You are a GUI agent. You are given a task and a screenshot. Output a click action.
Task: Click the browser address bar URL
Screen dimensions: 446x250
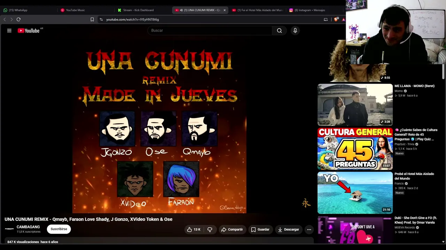(132, 19)
